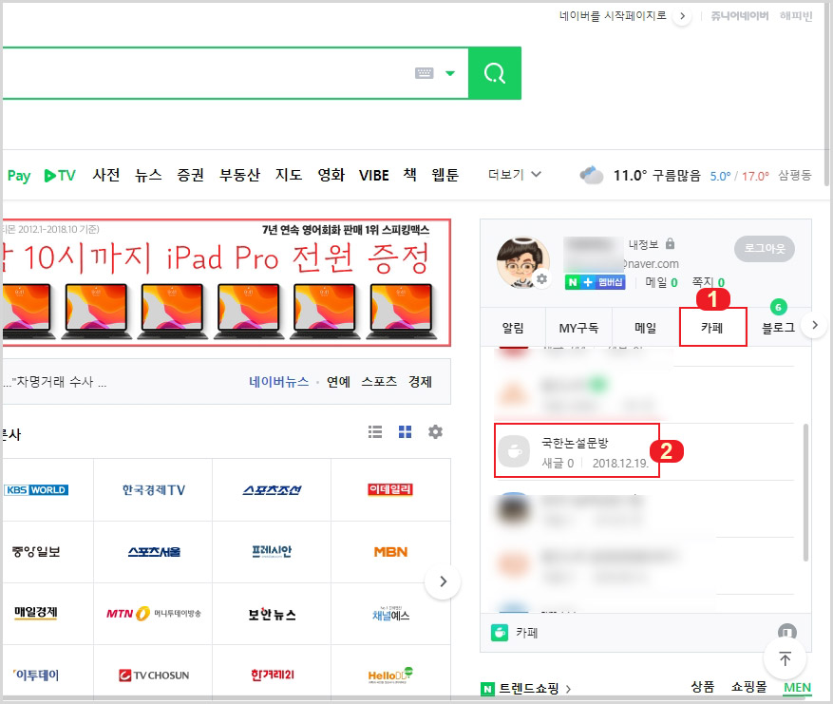833x704 pixels.
Task: Open 스포츠 news section
Action: (379, 382)
